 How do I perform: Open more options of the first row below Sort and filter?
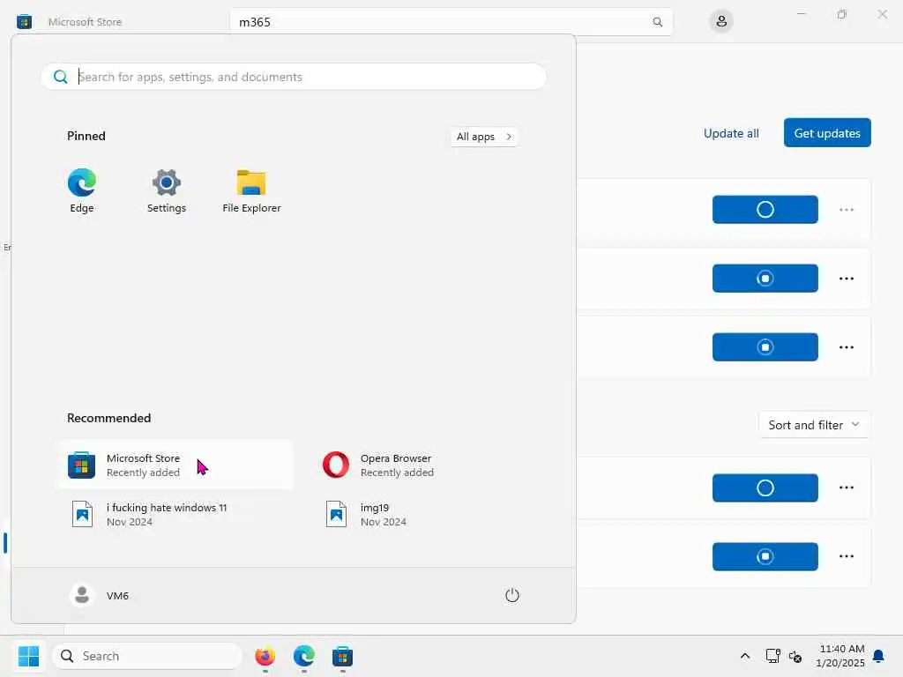[846, 487]
